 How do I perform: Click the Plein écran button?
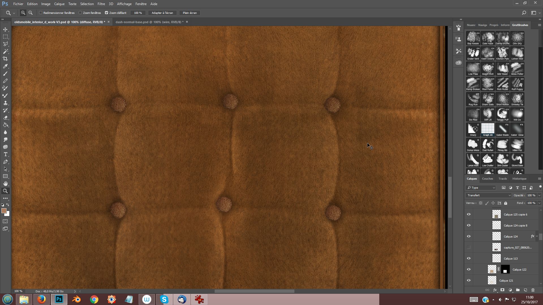tap(189, 13)
